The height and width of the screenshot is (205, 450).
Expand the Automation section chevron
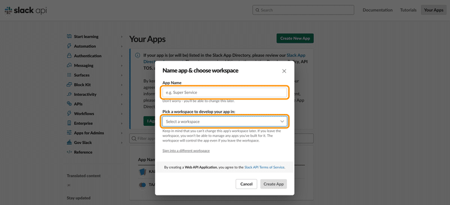[x=121, y=46]
